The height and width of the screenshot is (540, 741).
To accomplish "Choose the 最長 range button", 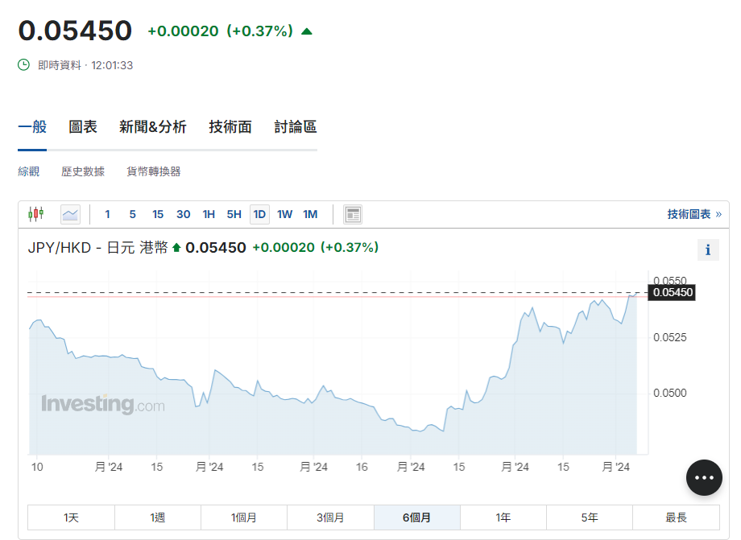I will pos(676,517).
